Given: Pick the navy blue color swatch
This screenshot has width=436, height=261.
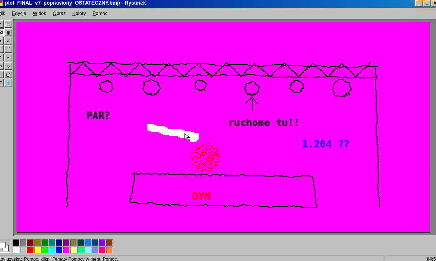Looking at the screenshot, I should [x=59, y=243].
